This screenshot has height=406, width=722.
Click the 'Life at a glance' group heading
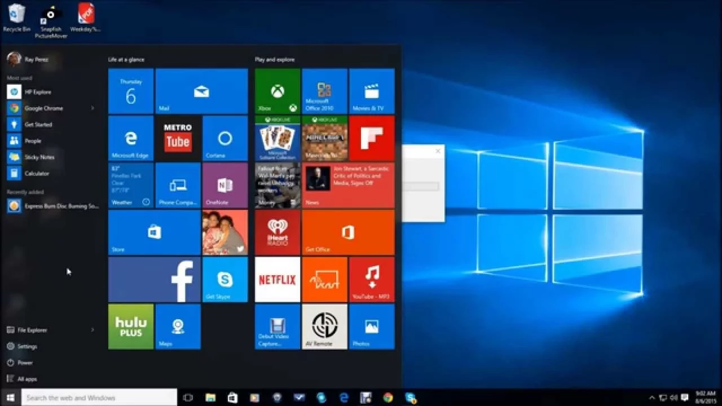(x=126, y=59)
